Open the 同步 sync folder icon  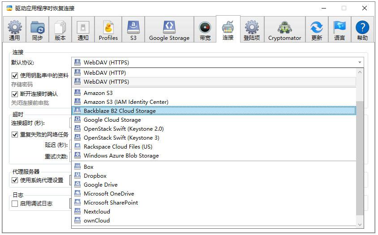coord(37,27)
